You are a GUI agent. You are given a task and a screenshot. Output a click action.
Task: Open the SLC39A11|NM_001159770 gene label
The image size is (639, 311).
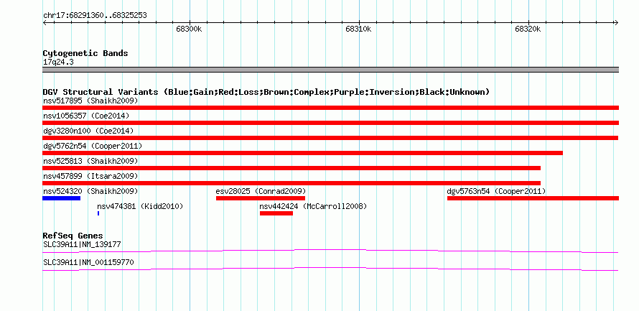pyautogui.click(x=88, y=262)
